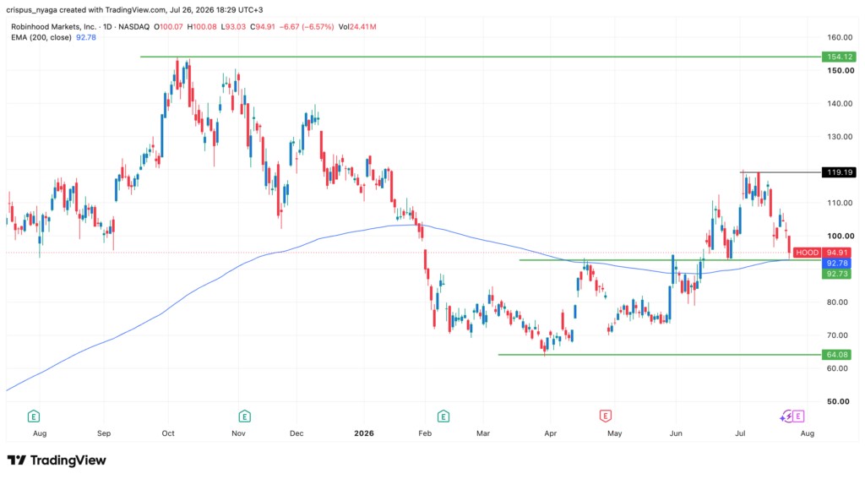This screenshot has width=865, height=479.
Task: Click the Nov label on time axis
Action: point(238,433)
